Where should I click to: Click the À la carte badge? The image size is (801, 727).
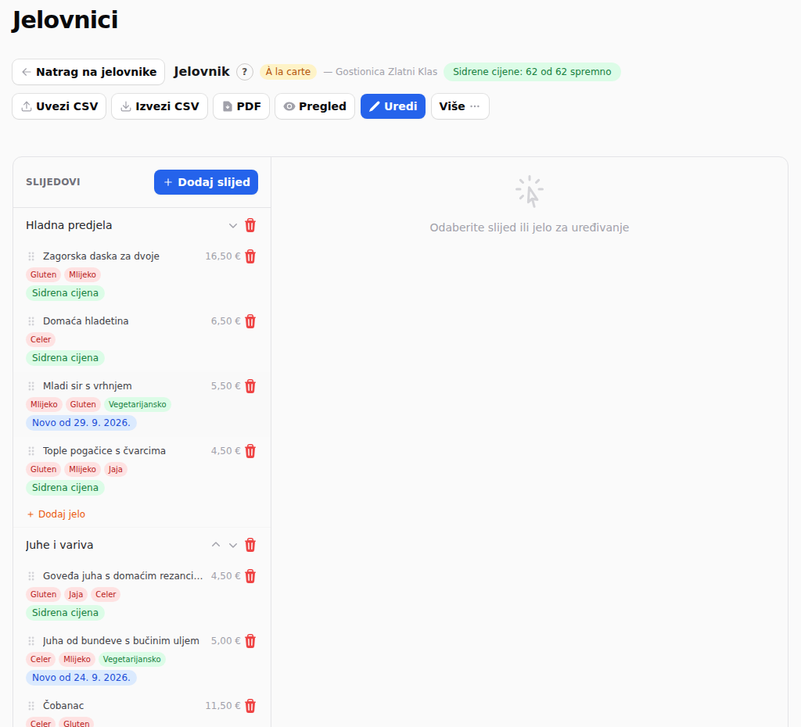pyautogui.click(x=288, y=72)
